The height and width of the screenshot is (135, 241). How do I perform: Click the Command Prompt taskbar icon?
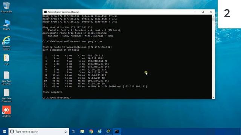click(x=117, y=132)
